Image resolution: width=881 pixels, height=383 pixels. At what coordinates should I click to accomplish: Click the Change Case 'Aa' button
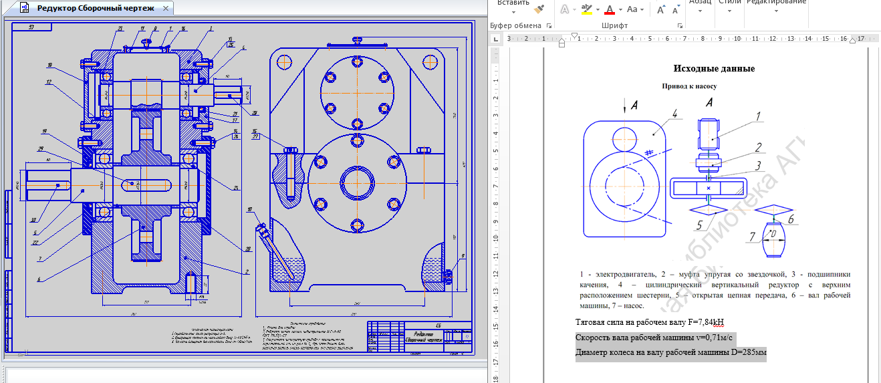(633, 9)
